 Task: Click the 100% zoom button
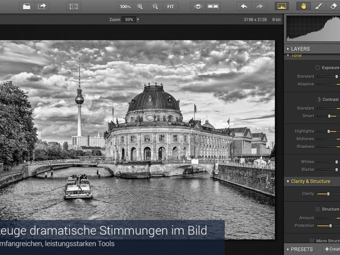click(x=125, y=6)
